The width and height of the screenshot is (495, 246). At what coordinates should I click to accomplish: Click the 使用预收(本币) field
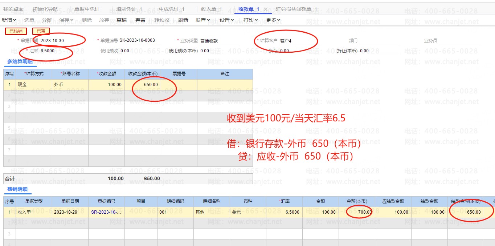click(x=220, y=51)
